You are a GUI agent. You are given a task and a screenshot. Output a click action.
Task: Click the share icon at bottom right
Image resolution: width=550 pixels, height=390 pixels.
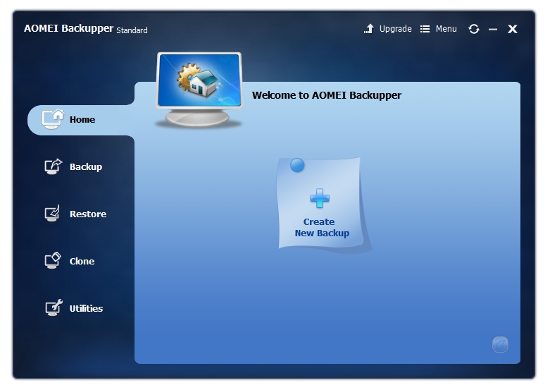click(500, 345)
